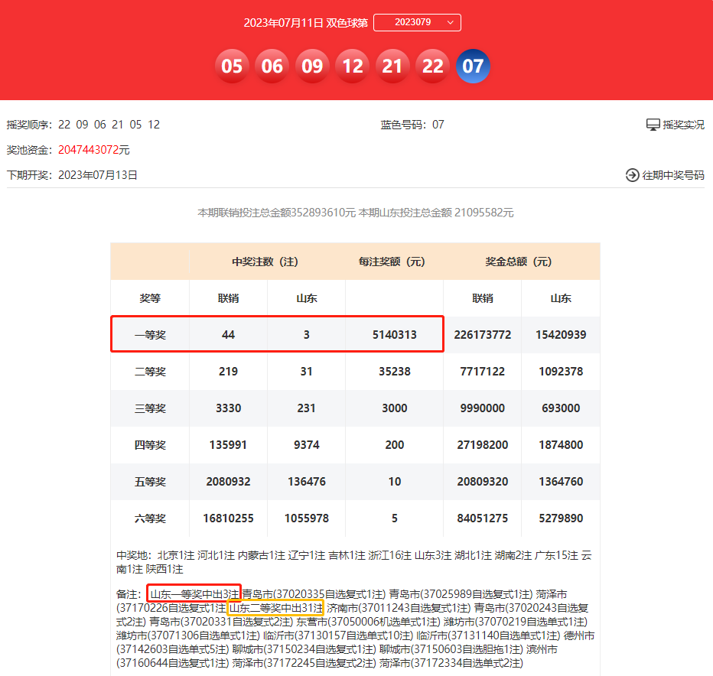Click the red ball numbered 22
This screenshot has width=713, height=676.
pyautogui.click(x=433, y=67)
